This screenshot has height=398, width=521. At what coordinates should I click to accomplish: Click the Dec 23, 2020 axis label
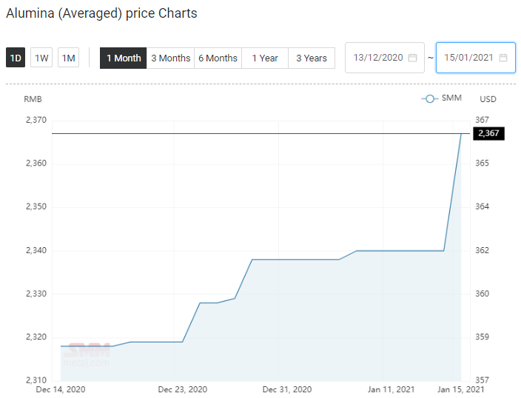[182, 389]
